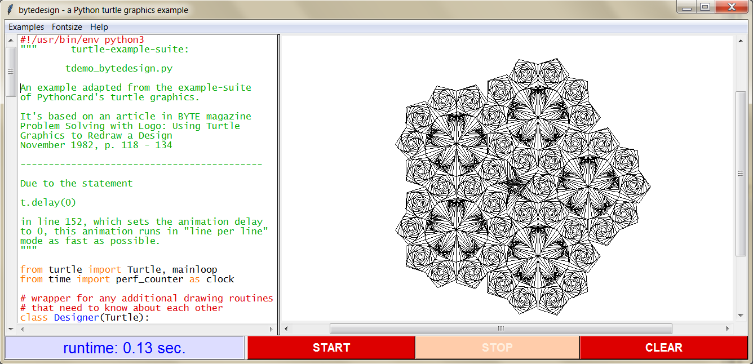This screenshot has width=753, height=364.
Task: Open the Fontsize menu
Action: 67,27
